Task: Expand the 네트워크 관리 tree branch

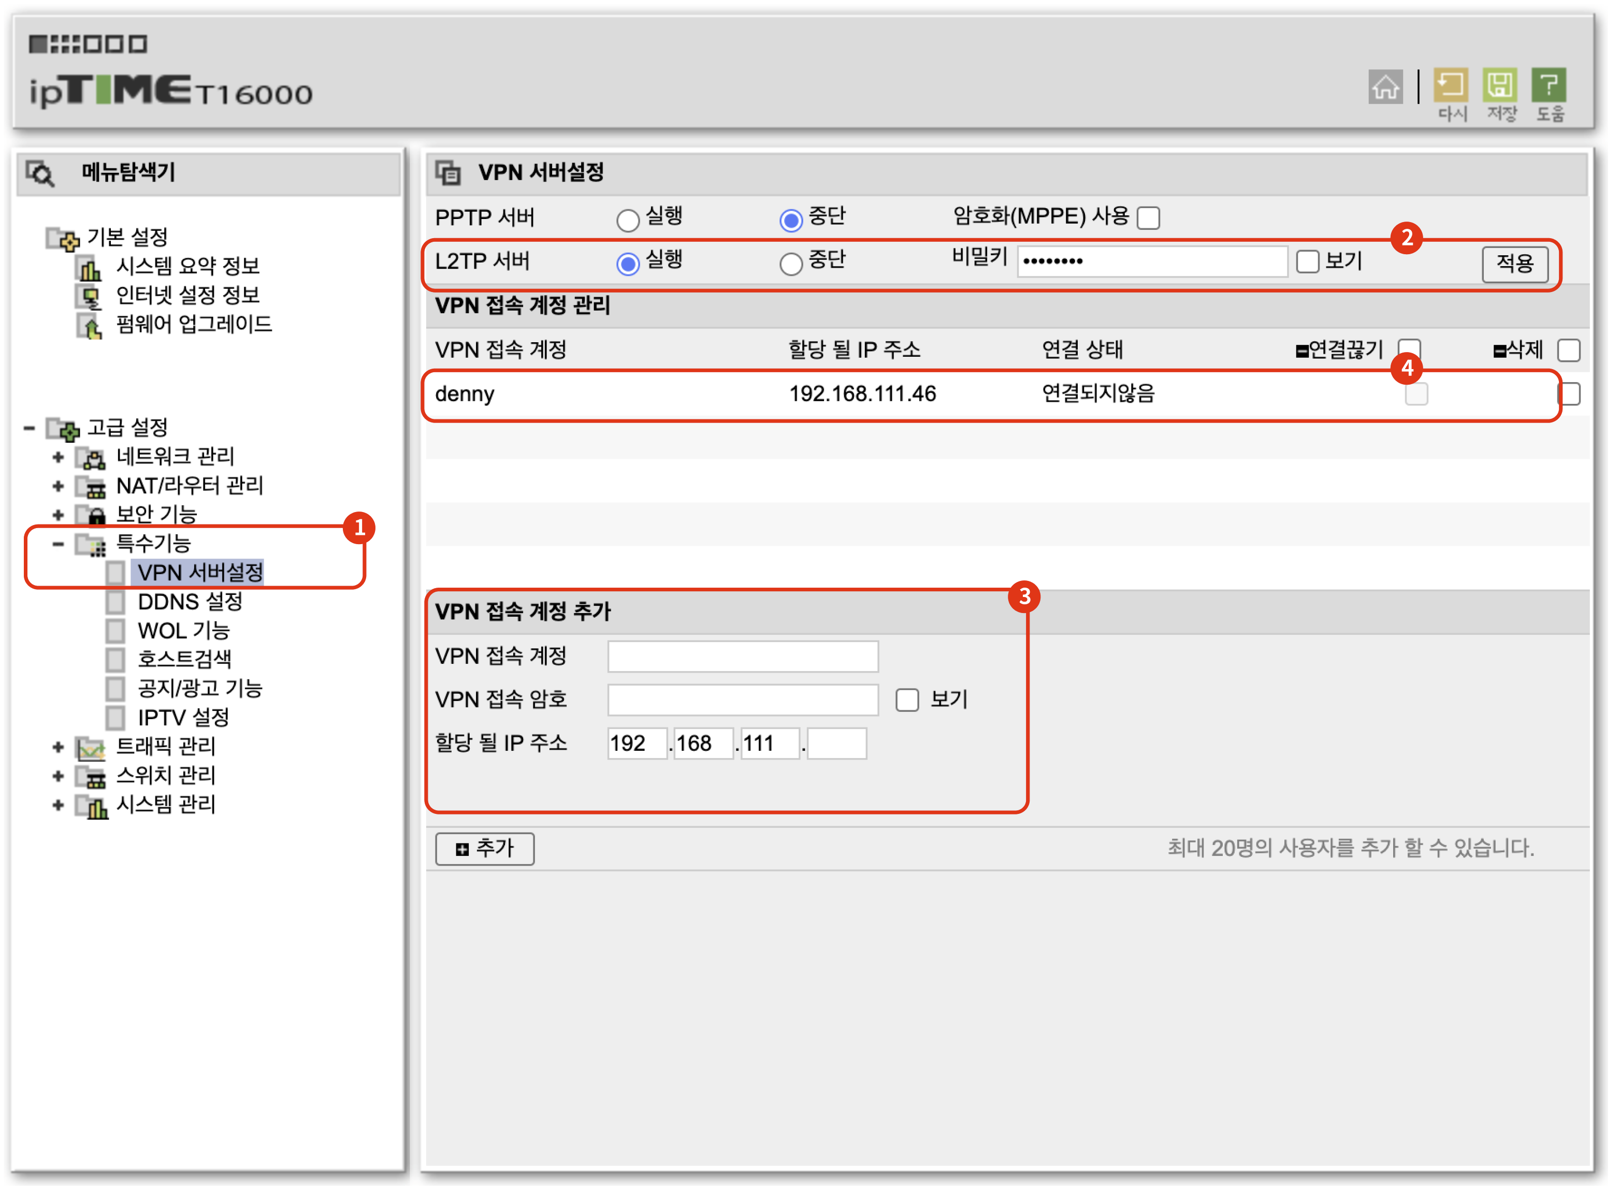Action: tap(58, 457)
